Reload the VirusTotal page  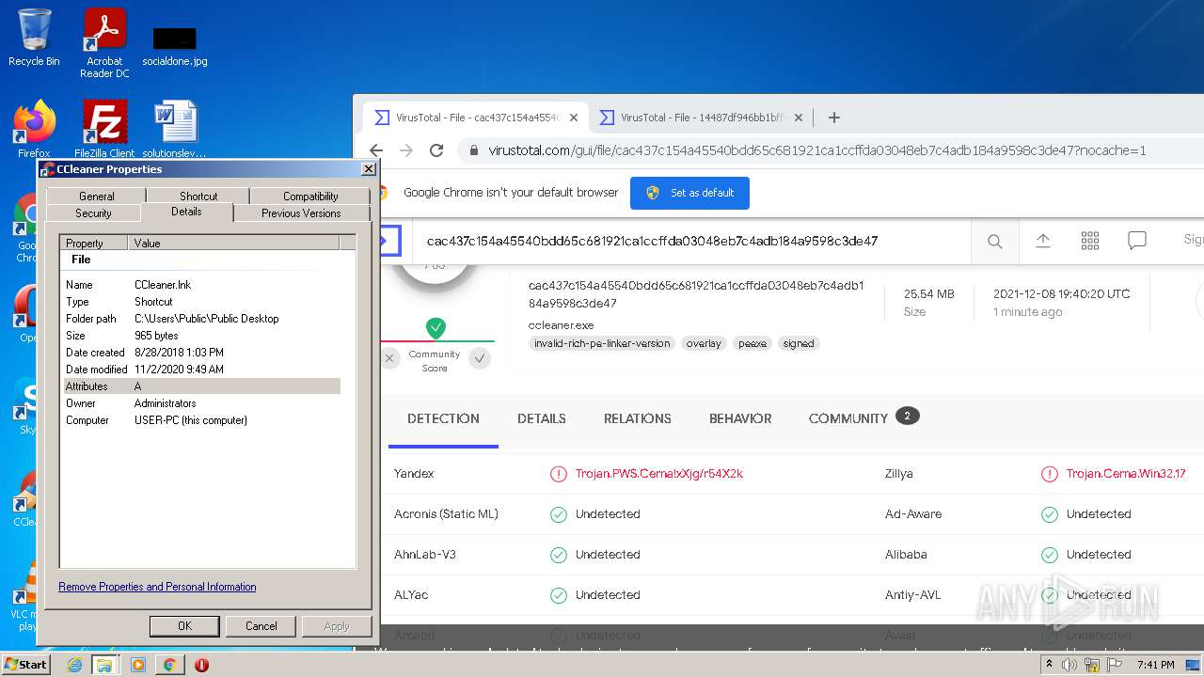(436, 150)
